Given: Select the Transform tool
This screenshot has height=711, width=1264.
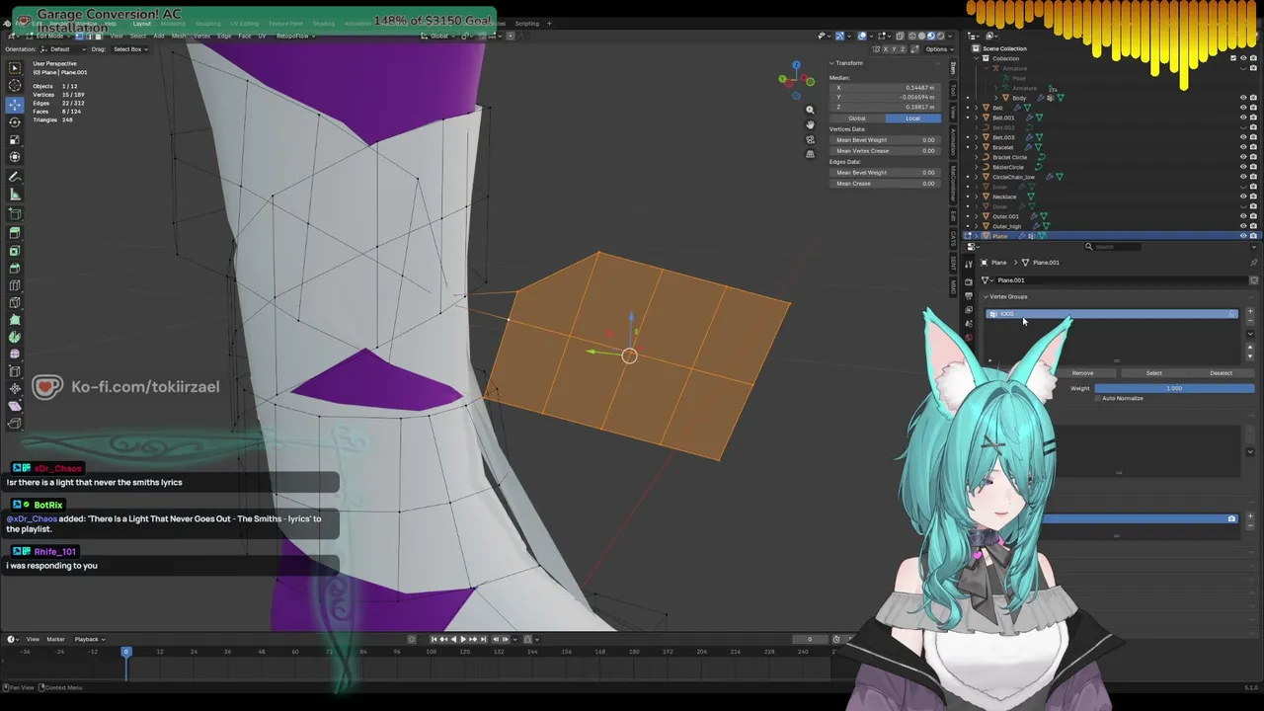Looking at the screenshot, I should [15, 158].
